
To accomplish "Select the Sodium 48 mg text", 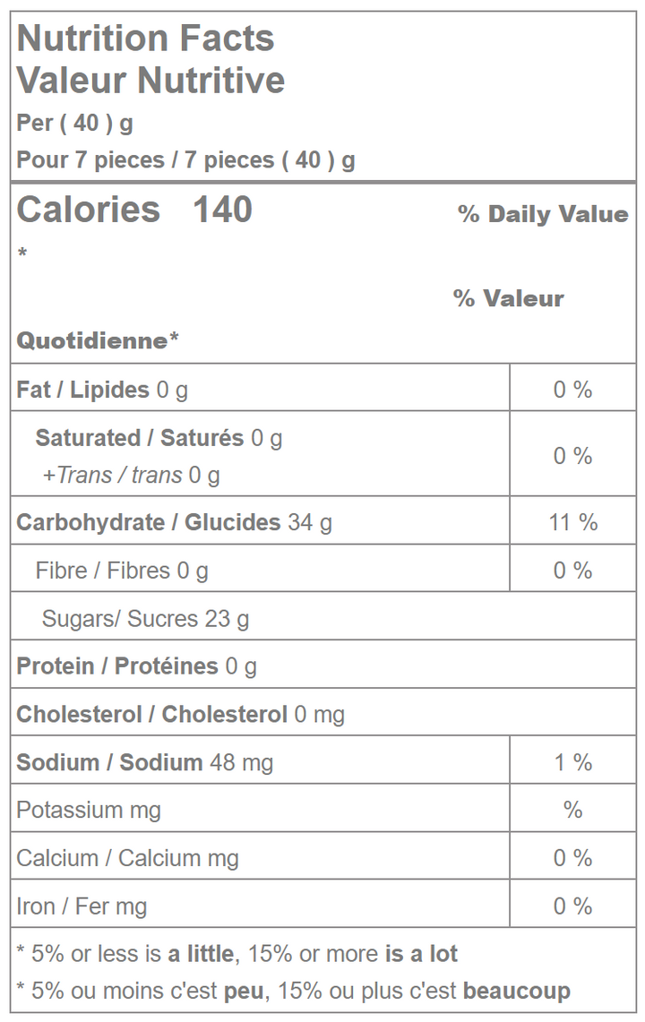I will click(x=144, y=762).
